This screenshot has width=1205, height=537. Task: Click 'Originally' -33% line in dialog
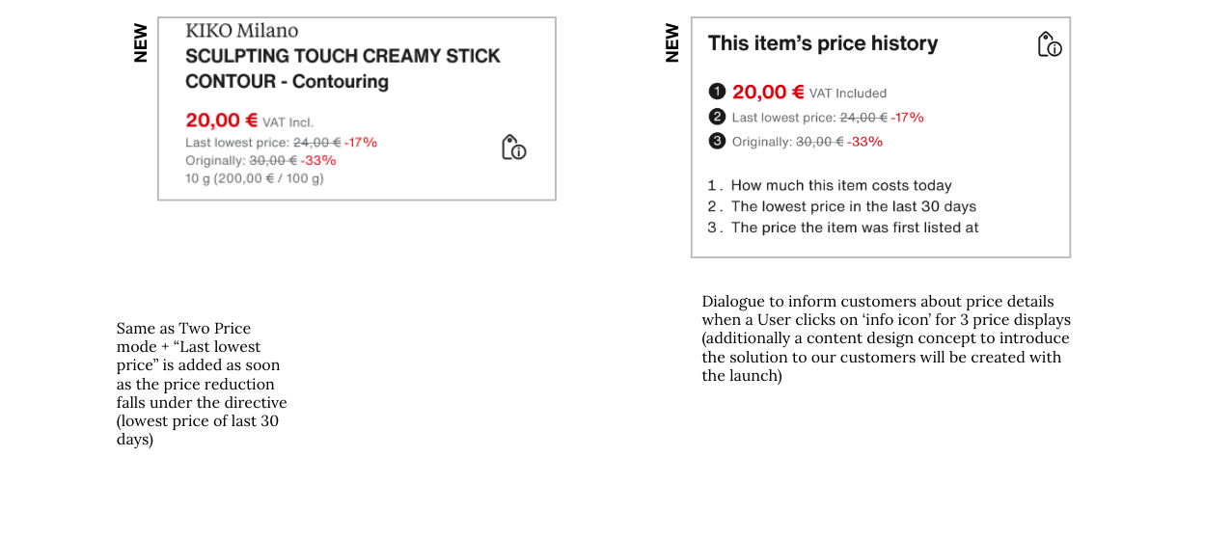pyautogui.click(x=808, y=142)
